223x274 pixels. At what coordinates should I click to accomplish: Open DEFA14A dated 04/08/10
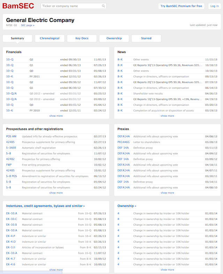click(x=124, y=187)
